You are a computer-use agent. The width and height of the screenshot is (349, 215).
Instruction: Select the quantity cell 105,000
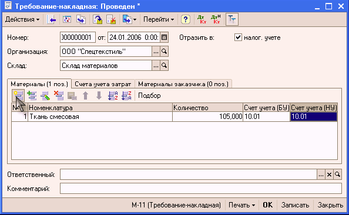click(207, 117)
